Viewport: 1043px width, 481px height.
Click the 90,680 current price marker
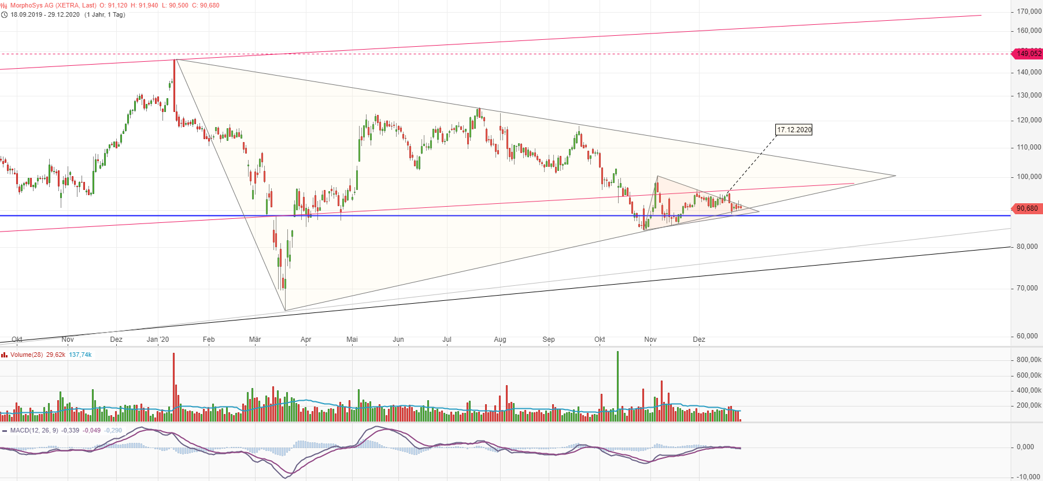point(1027,208)
